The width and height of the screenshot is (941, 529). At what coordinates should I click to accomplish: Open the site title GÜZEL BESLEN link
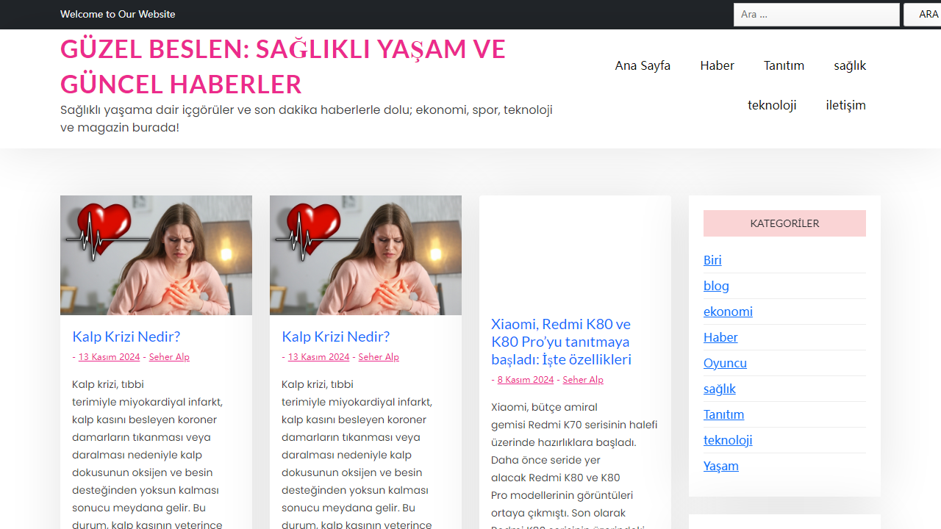(x=283, y=66)
